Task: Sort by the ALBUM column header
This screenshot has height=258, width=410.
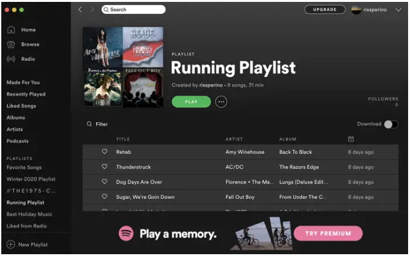Action: click(x=287, y=139)
